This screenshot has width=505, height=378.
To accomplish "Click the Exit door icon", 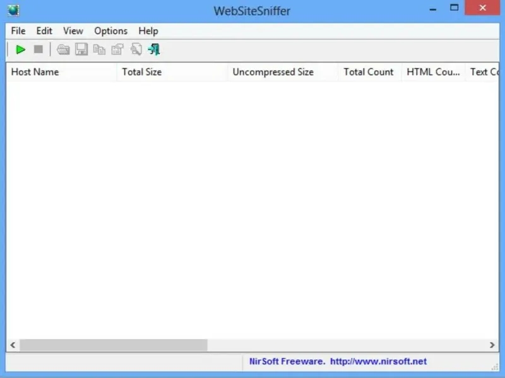I will click(154, 50).
